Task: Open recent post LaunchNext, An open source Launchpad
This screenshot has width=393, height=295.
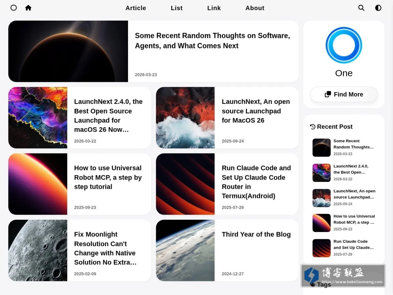Action: coord(354,194)
